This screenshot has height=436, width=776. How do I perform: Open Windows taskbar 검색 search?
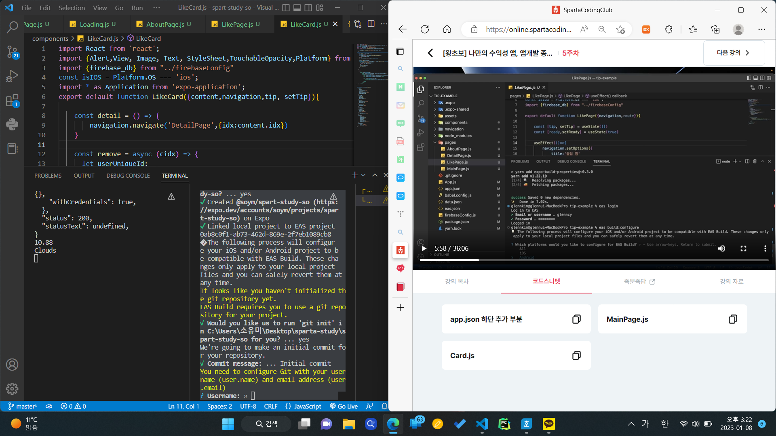coord(266,423)
